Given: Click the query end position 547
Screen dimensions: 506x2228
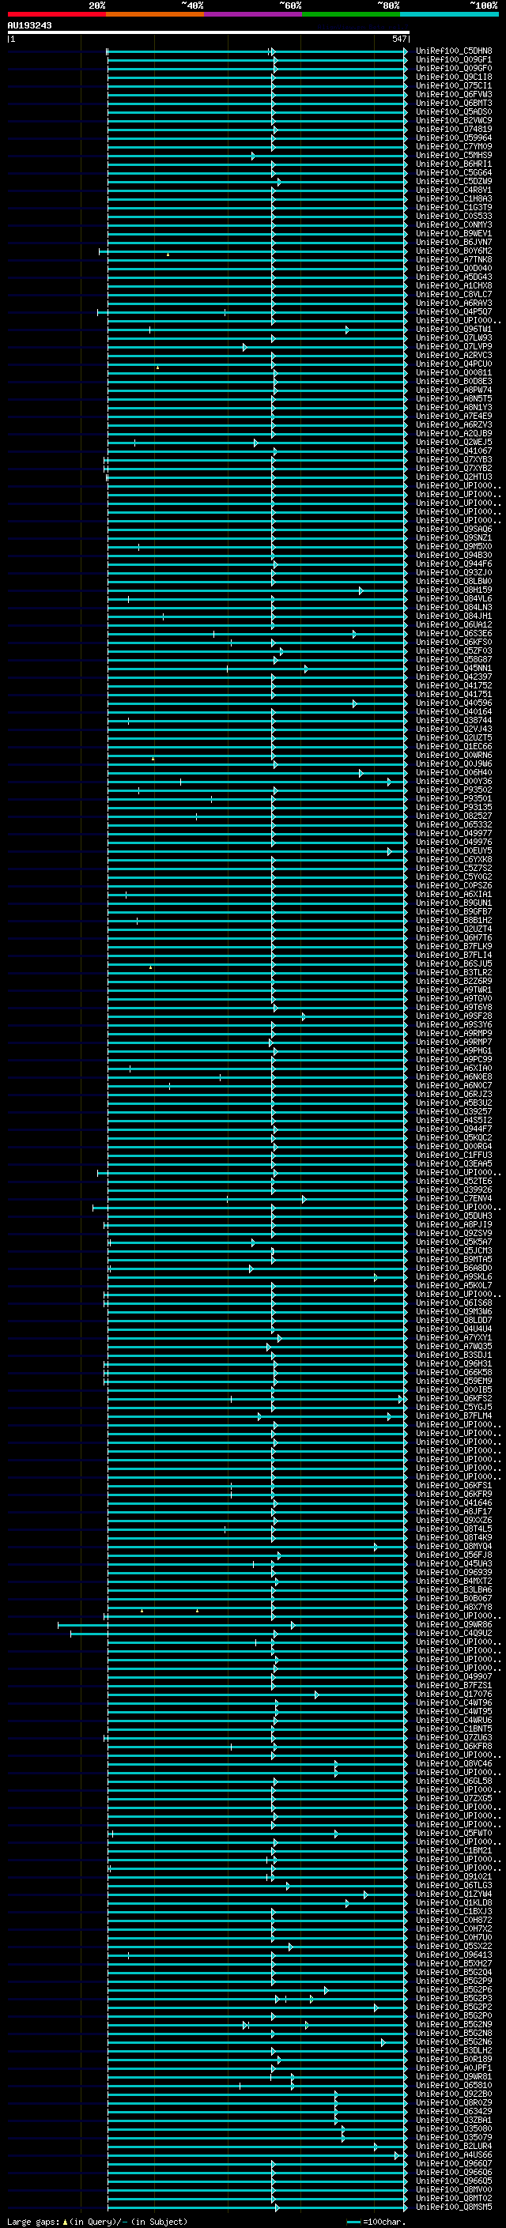Looking at the screenshot, I should [398, 39].
